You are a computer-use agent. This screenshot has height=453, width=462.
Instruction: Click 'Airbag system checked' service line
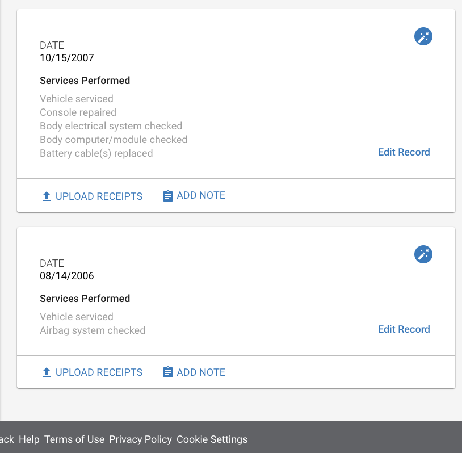93,330
